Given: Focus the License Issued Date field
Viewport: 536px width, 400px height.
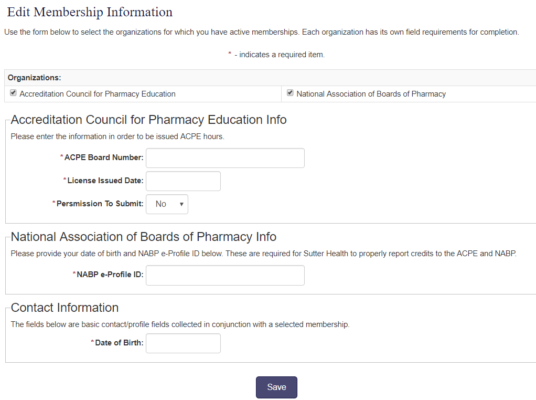Looking at the screenshot, I should click(183, 181).
